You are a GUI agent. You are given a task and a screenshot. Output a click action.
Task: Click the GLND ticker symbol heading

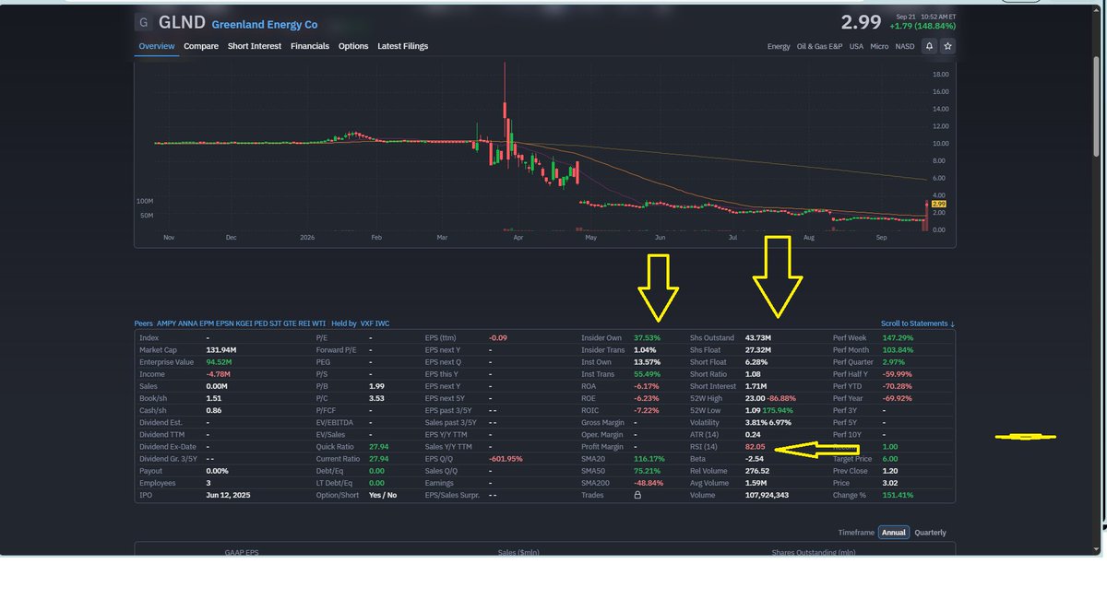point(182,22)
